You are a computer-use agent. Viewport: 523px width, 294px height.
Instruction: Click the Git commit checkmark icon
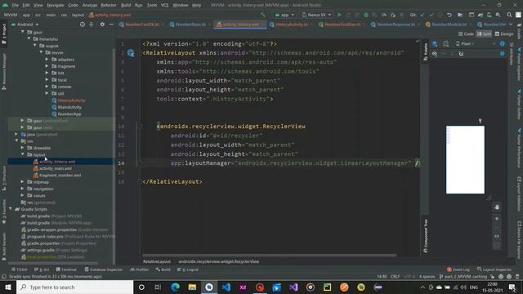(x=431, y=15)
